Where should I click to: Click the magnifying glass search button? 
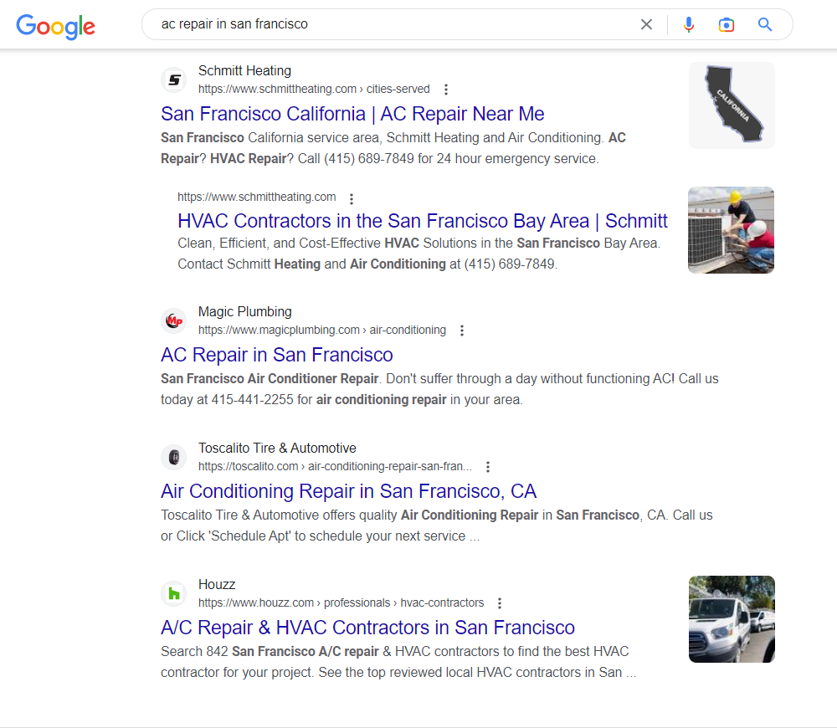pos(765,24)
